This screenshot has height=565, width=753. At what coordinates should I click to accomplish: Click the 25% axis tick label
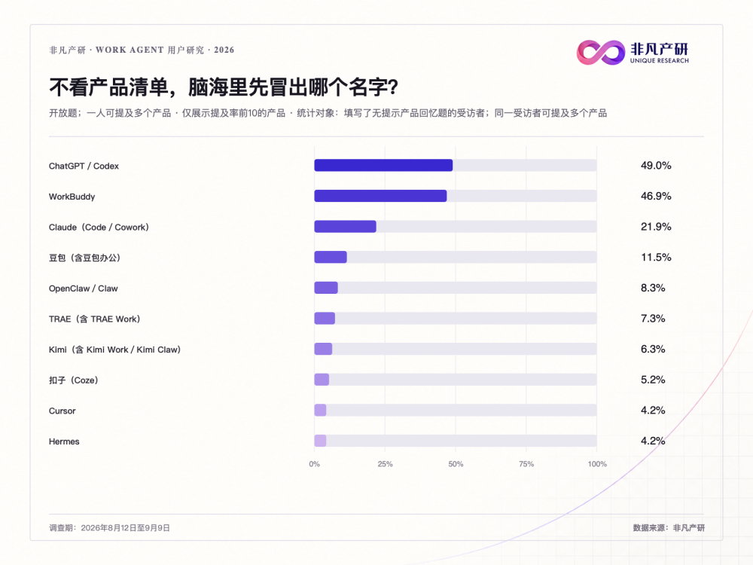[385, 464]
